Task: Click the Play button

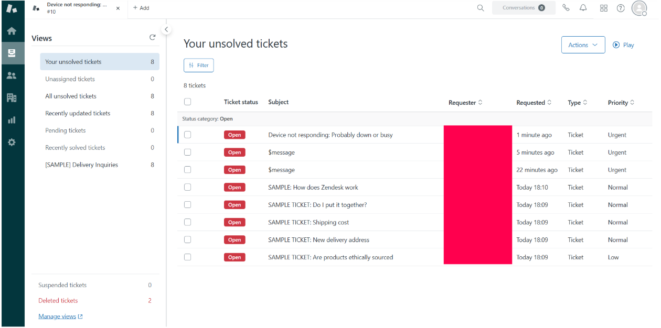Action: (x=623, y=45)
